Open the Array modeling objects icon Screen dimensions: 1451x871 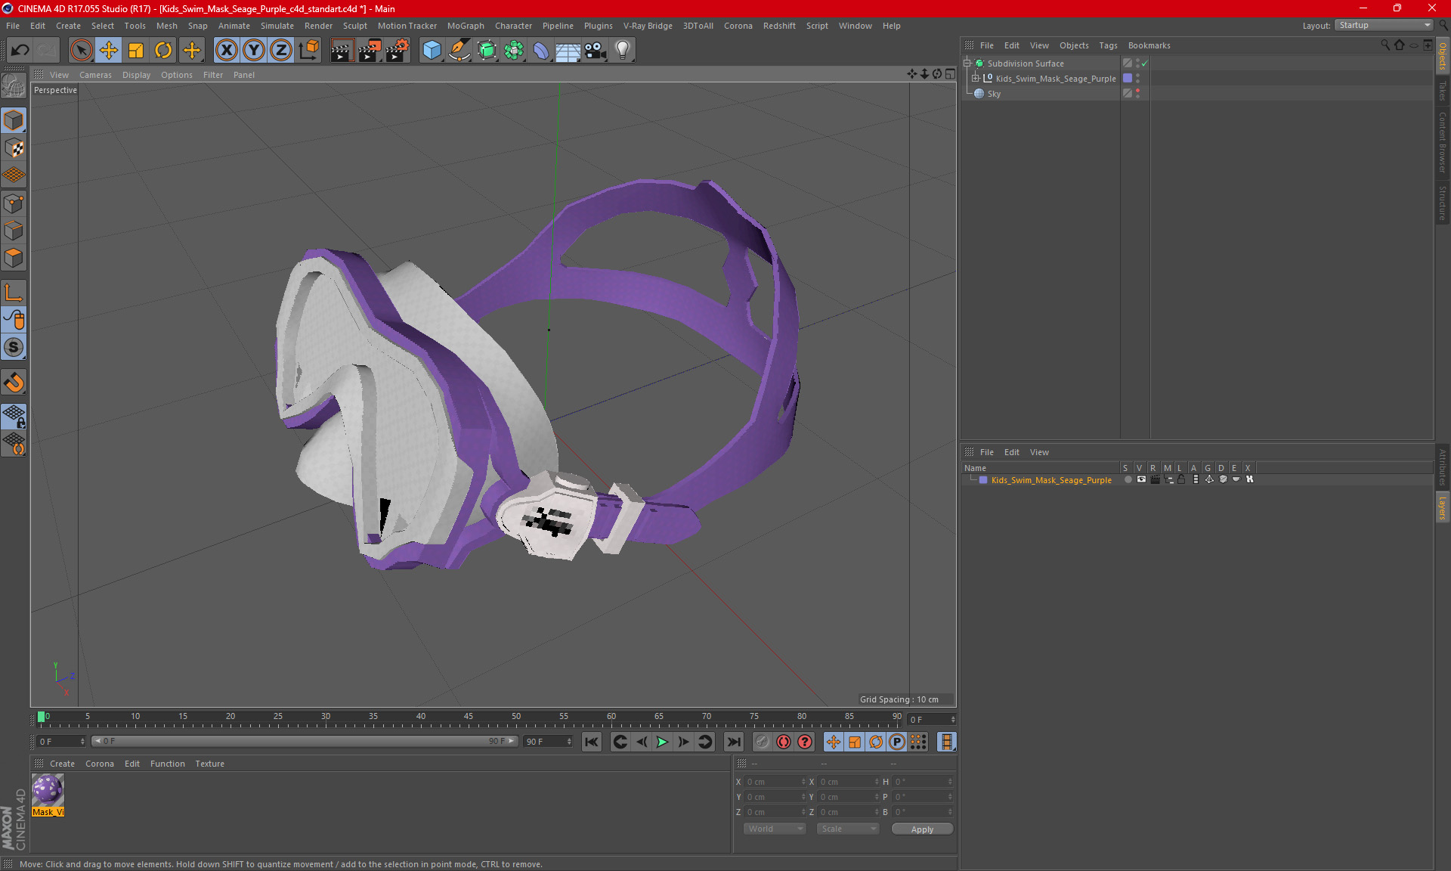coord(514,50)
